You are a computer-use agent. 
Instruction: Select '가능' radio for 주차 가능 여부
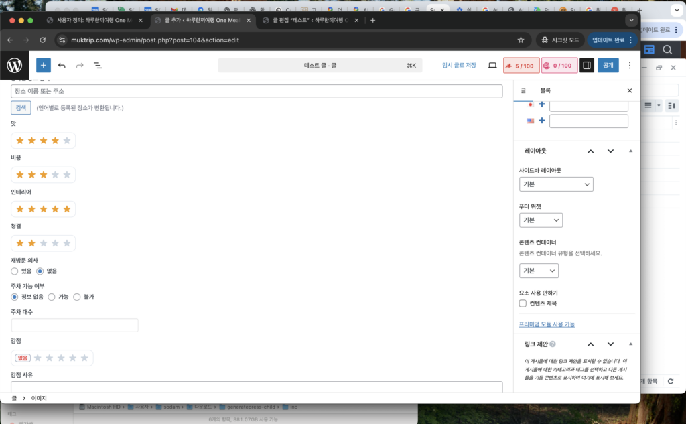[x=52, y=297]
